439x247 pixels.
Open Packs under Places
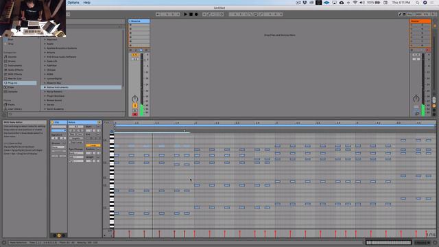click(x=11, y=104)
